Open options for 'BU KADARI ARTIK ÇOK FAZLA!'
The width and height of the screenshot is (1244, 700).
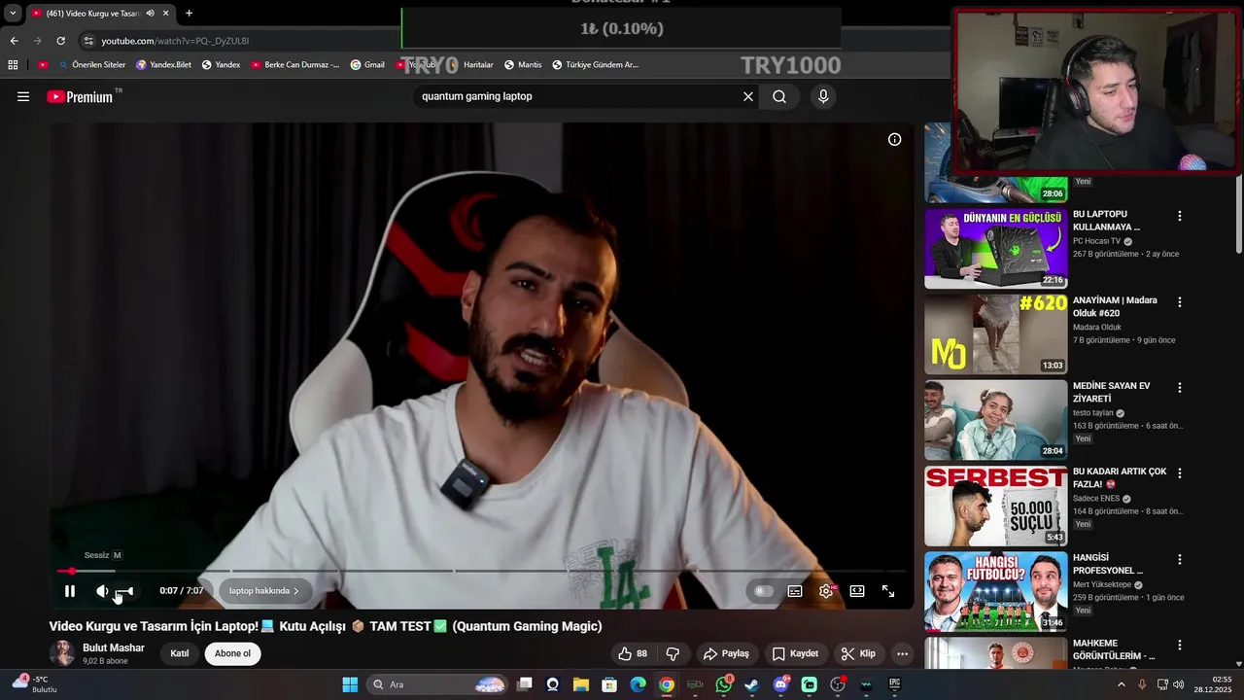tap(1180, 473)
